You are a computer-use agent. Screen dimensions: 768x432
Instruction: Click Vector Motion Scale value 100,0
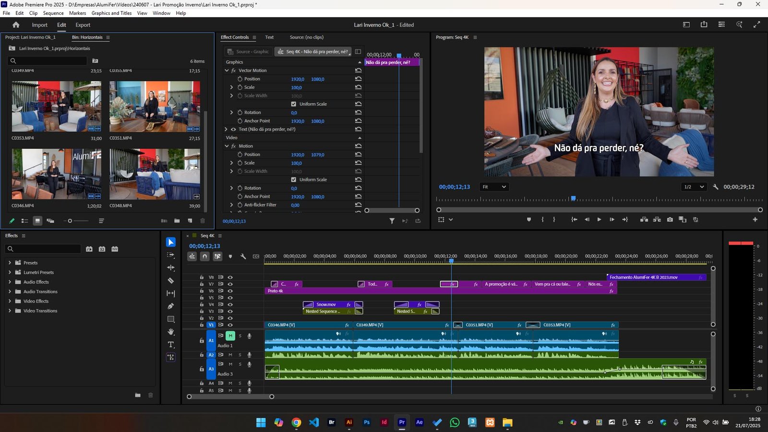pyautogui.click(x=296, y=87)
